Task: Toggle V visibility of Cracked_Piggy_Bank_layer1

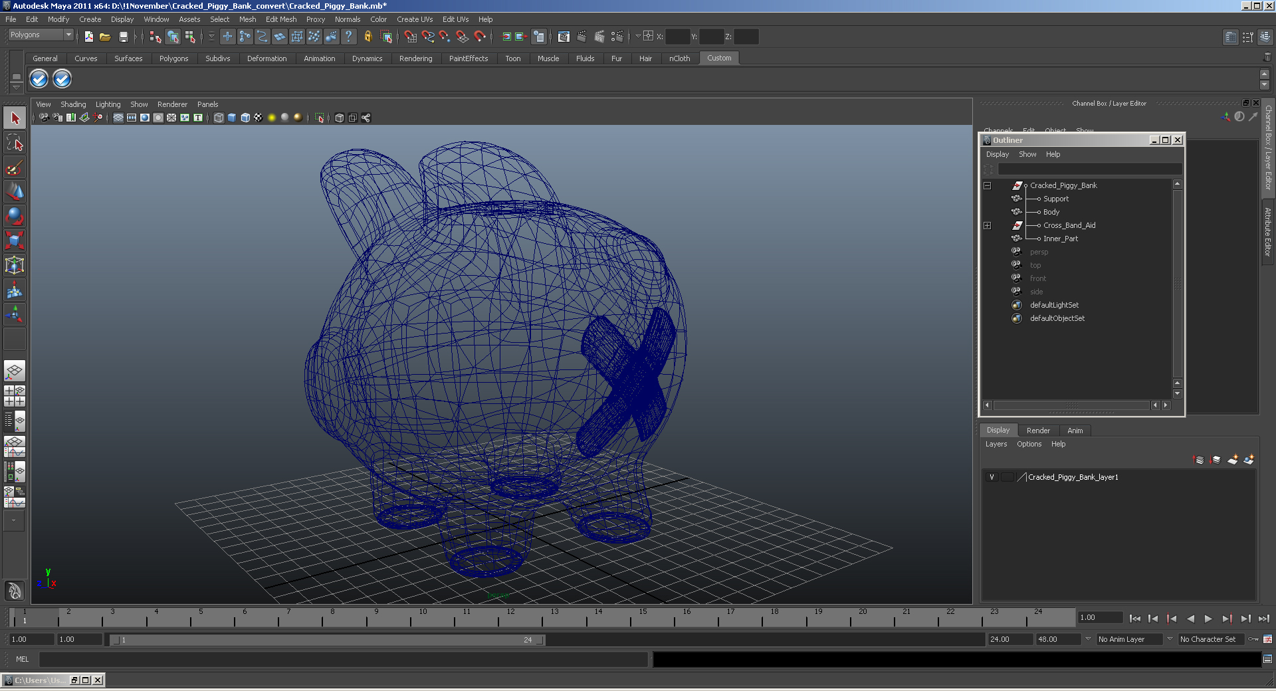Action: point(992,477)
